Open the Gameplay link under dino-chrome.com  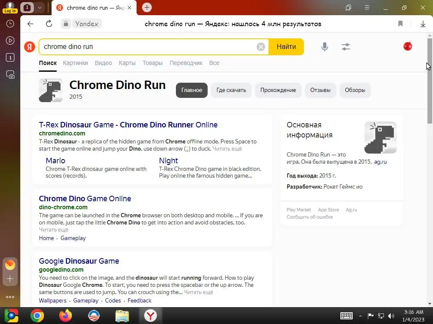(73, 238)
